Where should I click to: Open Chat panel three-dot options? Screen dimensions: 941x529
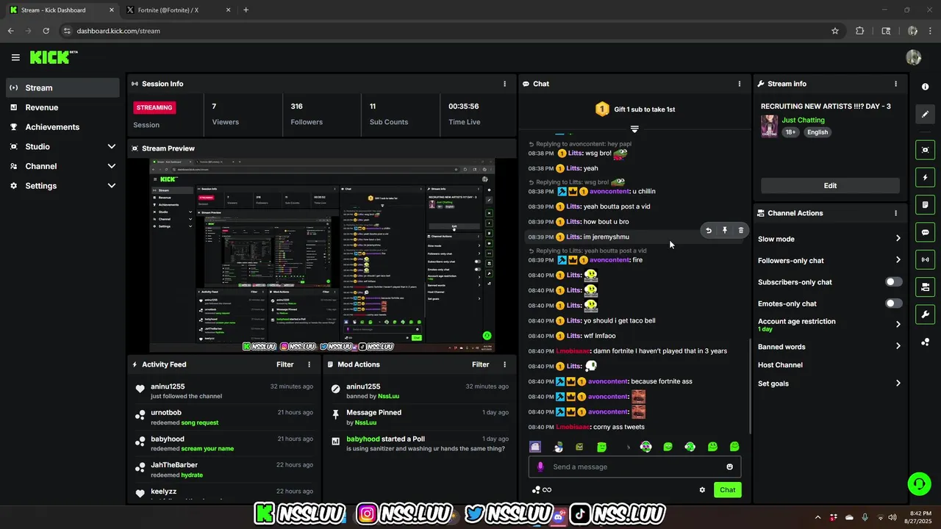pos(740,84)
